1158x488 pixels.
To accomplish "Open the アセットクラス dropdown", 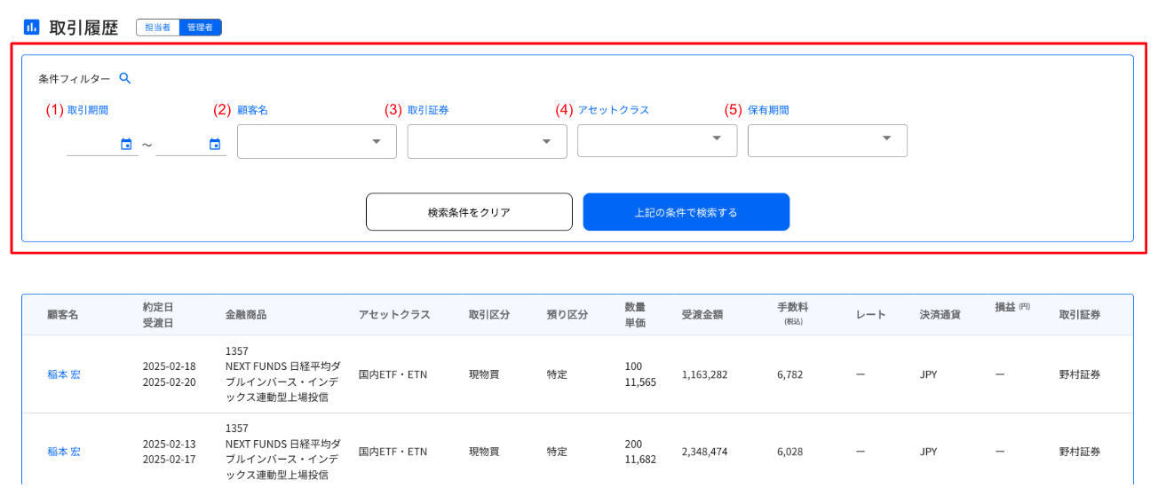I will pyautogui.click(x=657, y=140).
